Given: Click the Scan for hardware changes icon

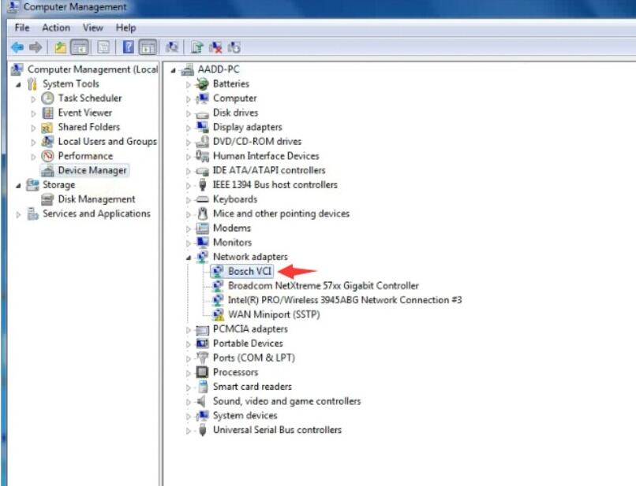Looking at the screenshot, I should click(172, 47).
